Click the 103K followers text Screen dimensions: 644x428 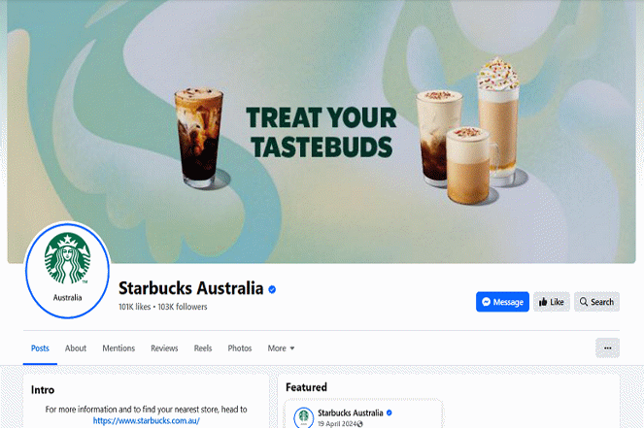point(183,307)
